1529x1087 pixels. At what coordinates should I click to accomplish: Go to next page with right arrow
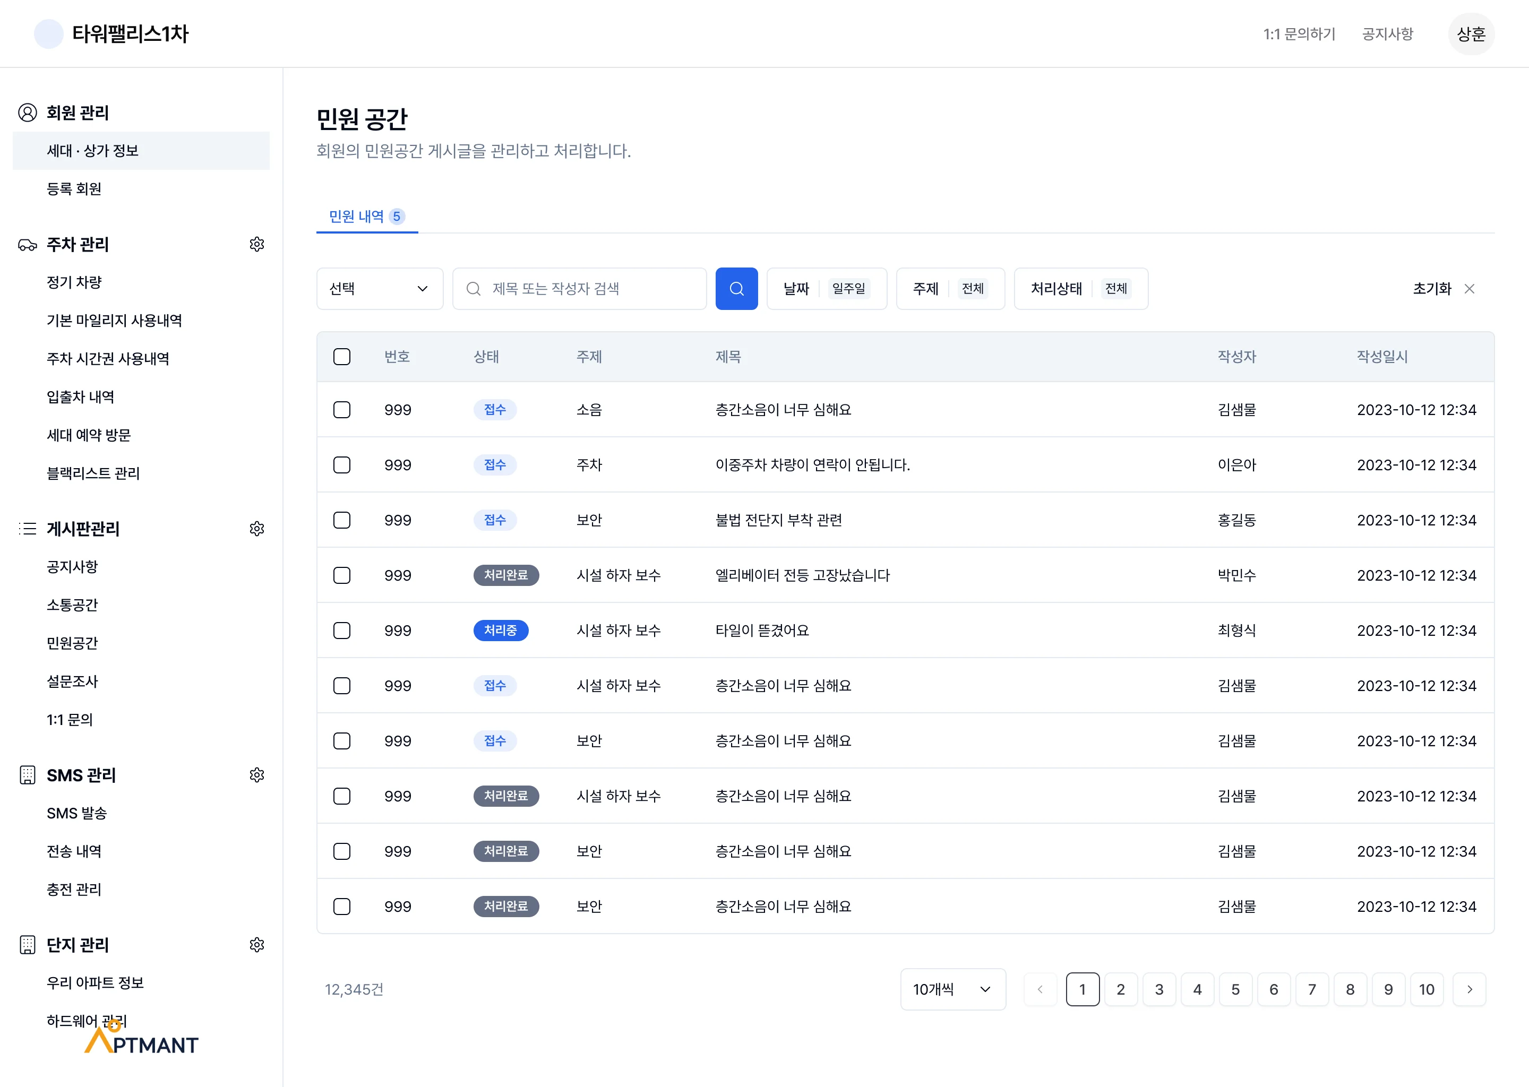coord(1469,989)
